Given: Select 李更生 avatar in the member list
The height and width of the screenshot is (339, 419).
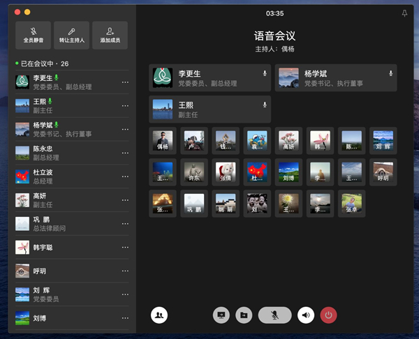Looking at the screenshot, I should pyautogui.click(x=22, y=82).
